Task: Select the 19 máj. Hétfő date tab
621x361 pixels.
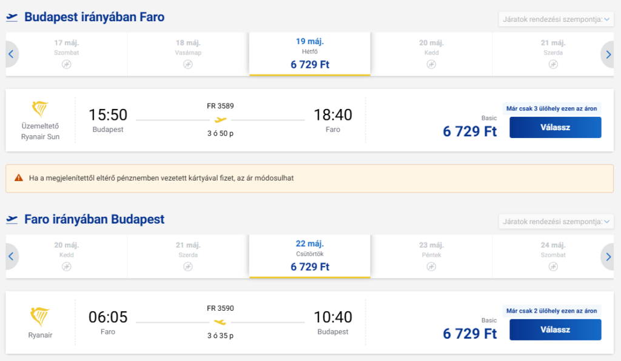Action: click(x=310, y=53)
